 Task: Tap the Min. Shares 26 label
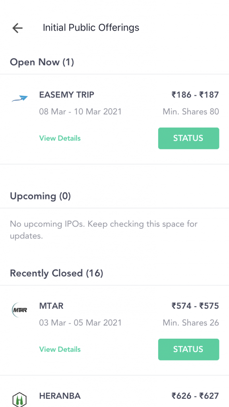(191, 323)
